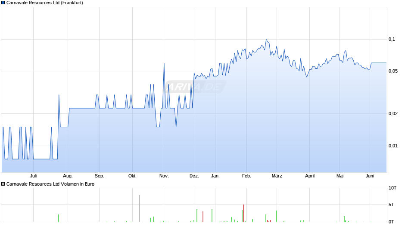Click the 'März' month label

277,176
